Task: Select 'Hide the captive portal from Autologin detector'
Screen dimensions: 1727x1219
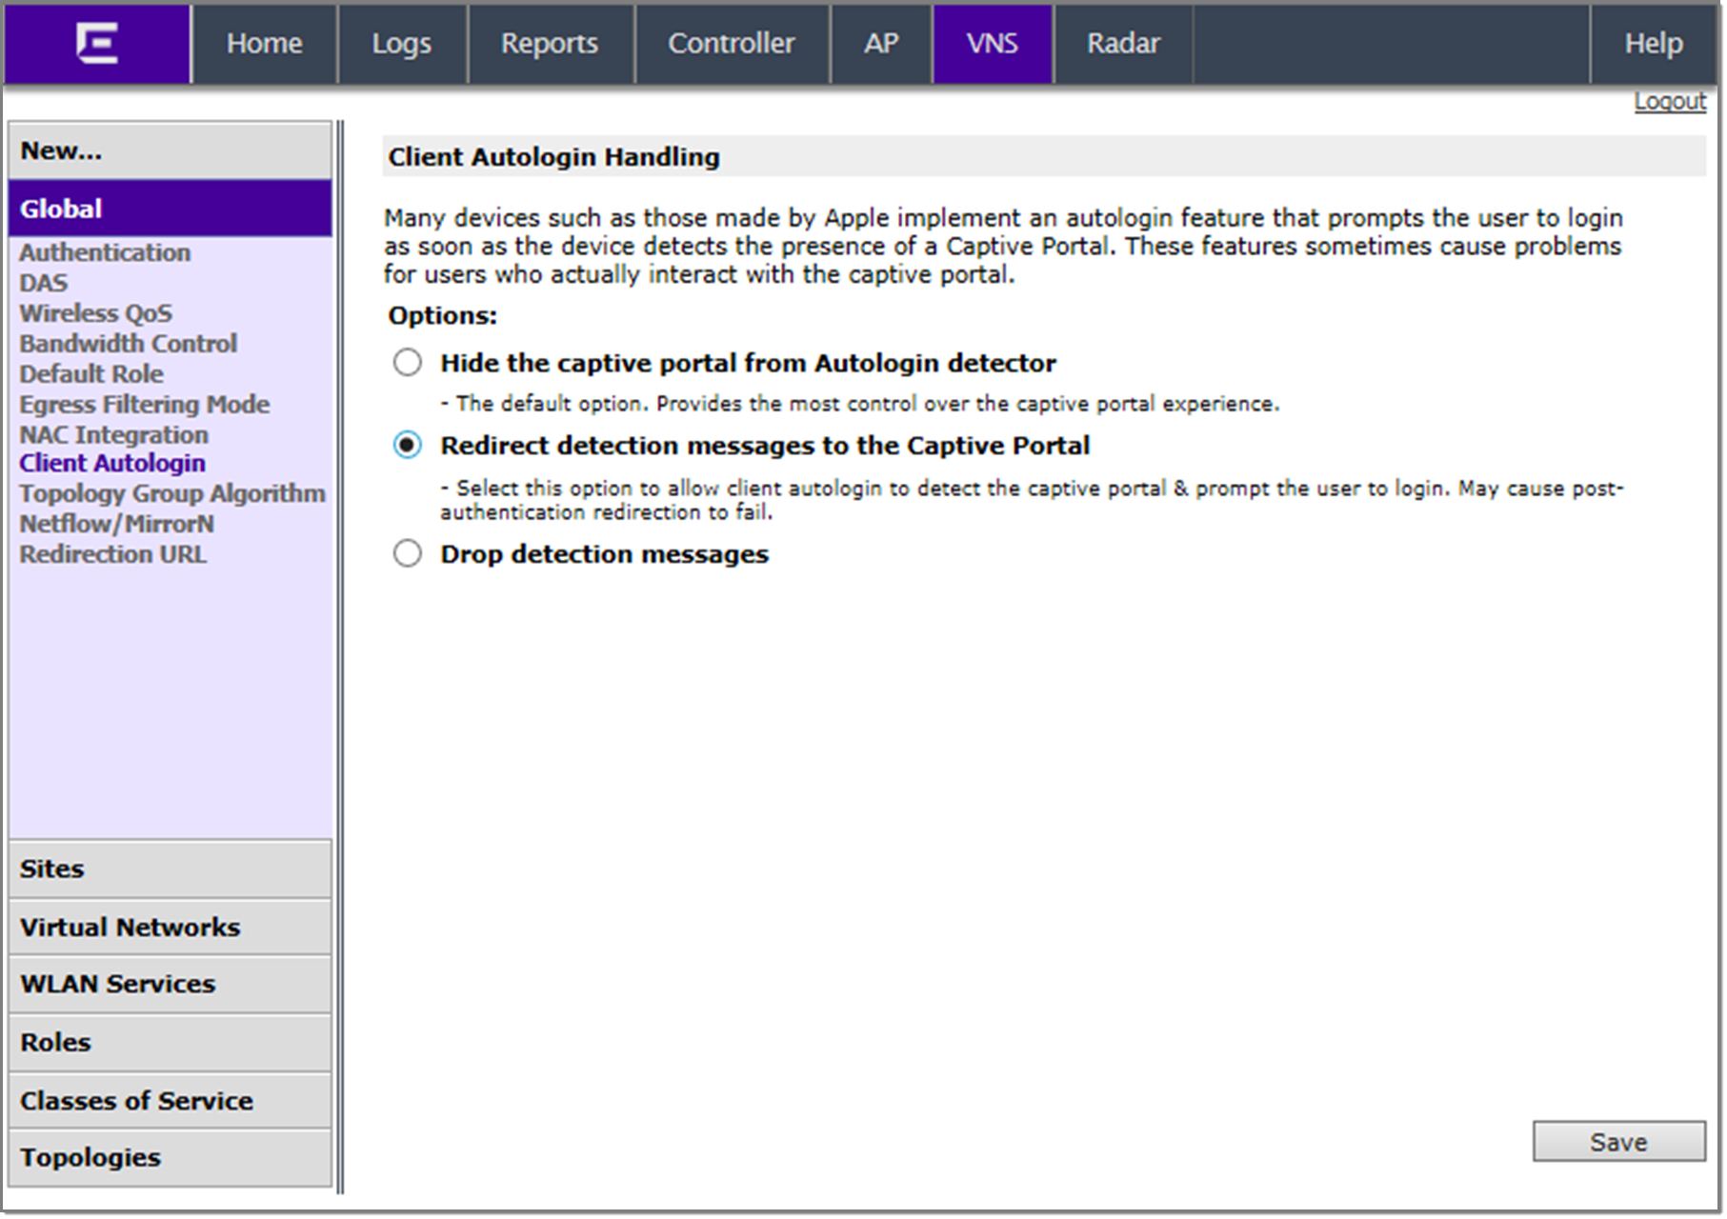Action: coord(408,363)
